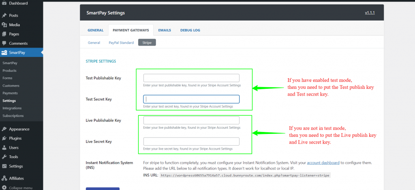Open the Media menu label

point(14,25)
